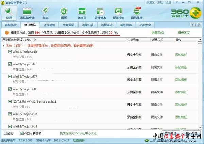Screen dimensions: 204x144
Task: Open the title bar dropdown menu arrow
Action: [x=177, y=2]
